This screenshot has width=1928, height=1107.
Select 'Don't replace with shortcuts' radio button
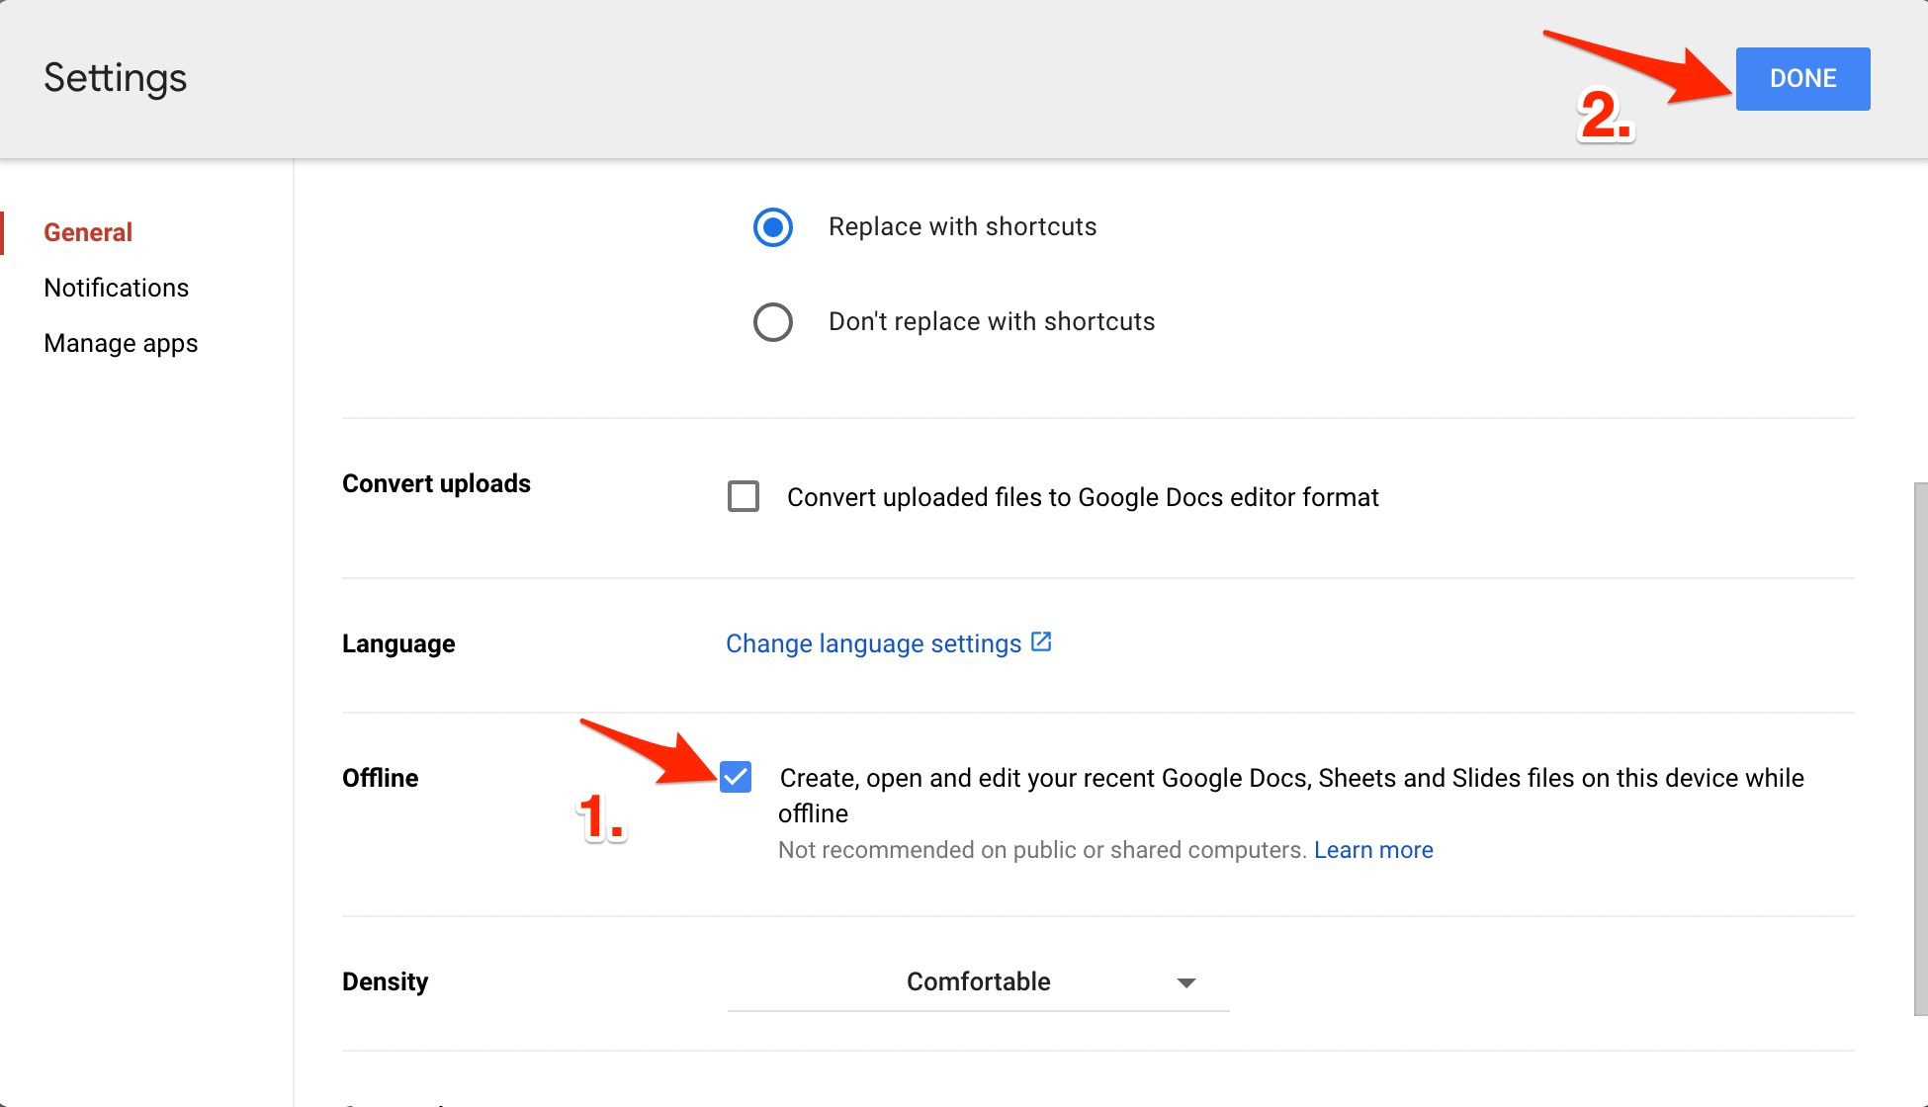(x=770, y=320)
